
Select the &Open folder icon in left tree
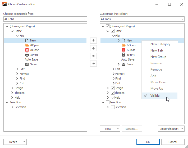27,45
